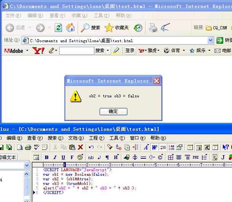Open the IE 文件(F) menu
Image resolution: width=232 pixels, height=202 pixels.
[x=13, y=16]
